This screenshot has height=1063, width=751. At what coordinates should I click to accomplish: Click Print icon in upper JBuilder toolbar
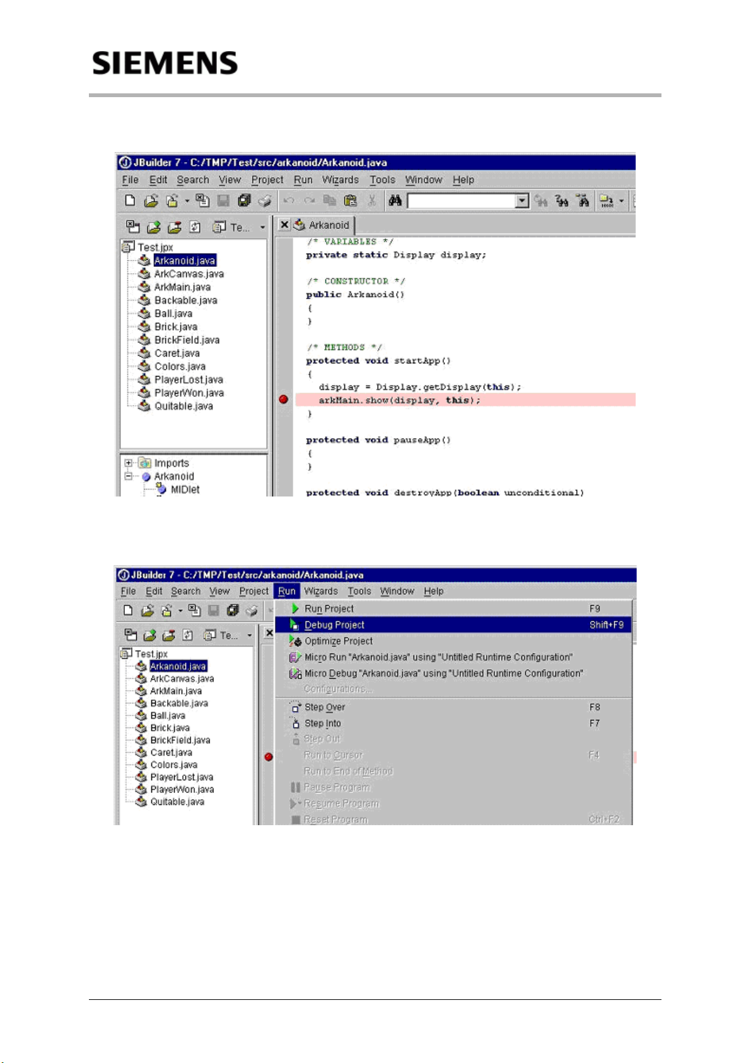coord(265,201)
